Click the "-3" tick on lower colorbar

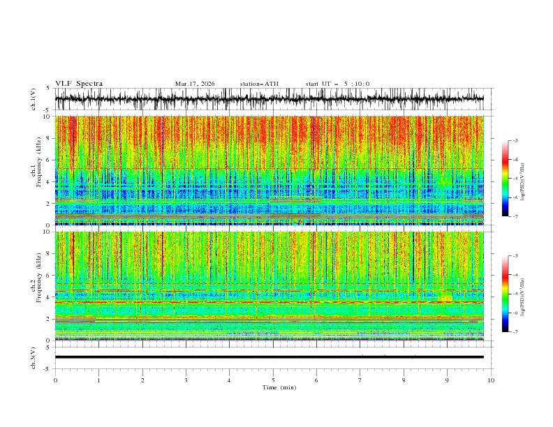click(x=515, y=256)
